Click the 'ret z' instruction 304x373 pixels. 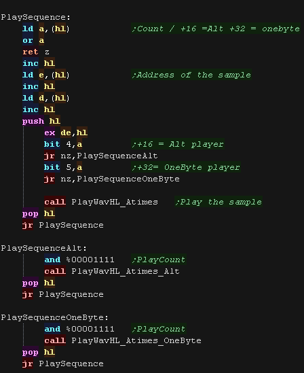point(36,52)
